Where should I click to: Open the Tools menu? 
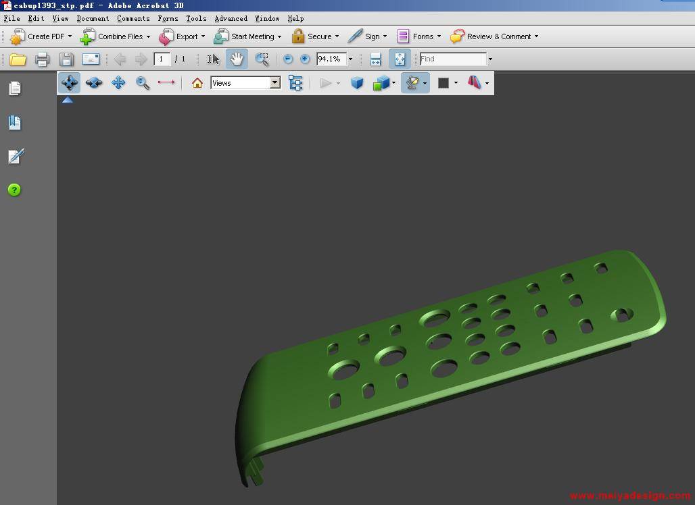click(196, 19)
